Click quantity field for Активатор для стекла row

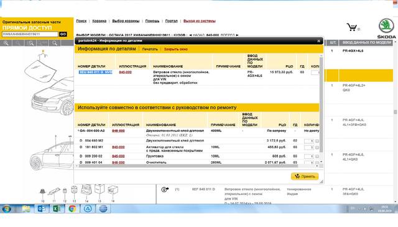(309, 148)
